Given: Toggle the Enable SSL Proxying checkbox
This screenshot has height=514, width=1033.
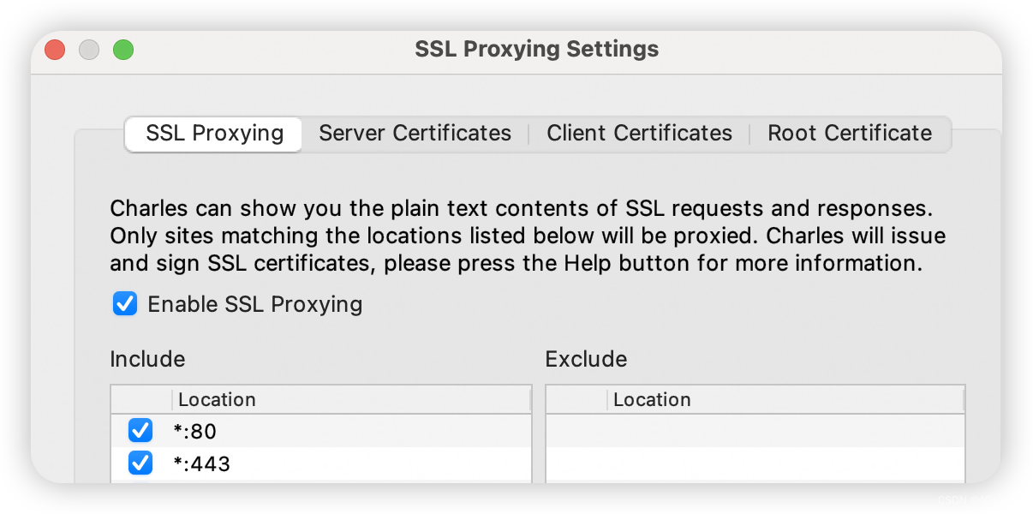Looking at the screenshot, I should pyautogui.click(x=125, y=304).
